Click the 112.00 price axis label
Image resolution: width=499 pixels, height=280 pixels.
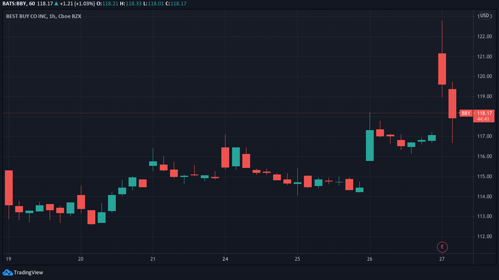484,237
